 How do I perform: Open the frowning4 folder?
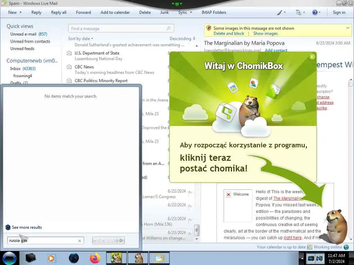pyautogui.click(x=22, y=76)
